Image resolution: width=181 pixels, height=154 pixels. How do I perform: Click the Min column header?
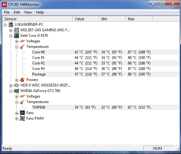tap(112, 19)
